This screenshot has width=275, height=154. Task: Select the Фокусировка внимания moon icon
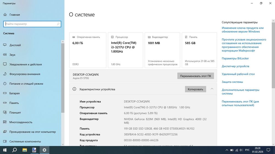pos(5,74)
